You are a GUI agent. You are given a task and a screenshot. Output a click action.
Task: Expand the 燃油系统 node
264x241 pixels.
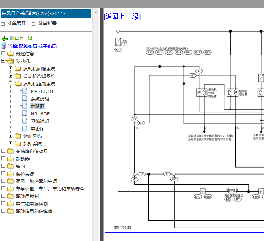(x=10, y=136)
